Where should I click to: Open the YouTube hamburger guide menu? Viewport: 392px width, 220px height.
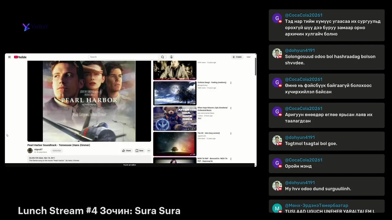click(9, 57)
